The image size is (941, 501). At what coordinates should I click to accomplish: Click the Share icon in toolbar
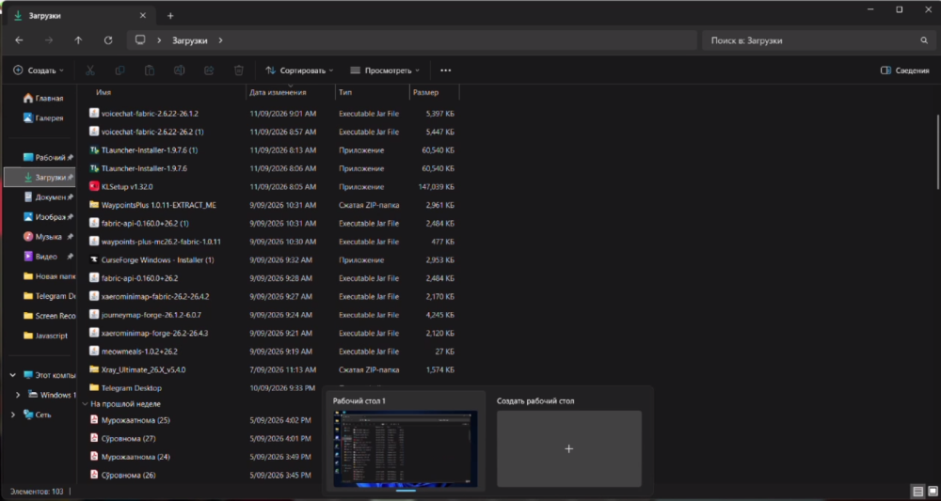209,70
